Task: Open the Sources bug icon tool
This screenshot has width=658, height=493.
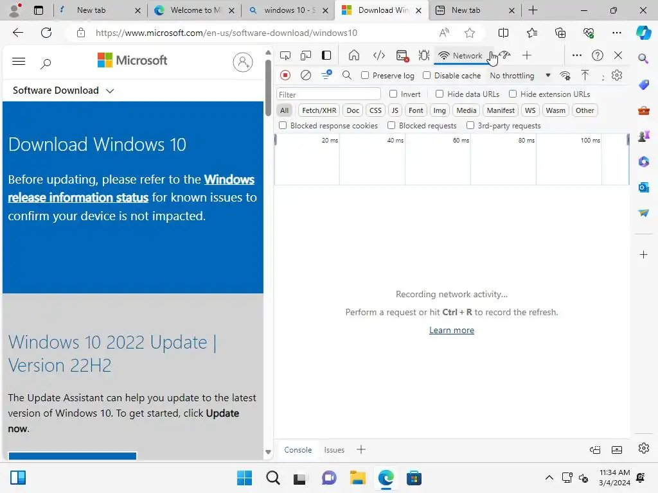Action: click(x=424, y=55)
